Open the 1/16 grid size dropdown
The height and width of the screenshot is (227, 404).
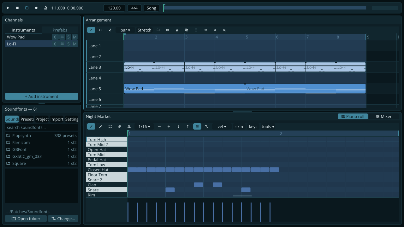coord(145,126)
